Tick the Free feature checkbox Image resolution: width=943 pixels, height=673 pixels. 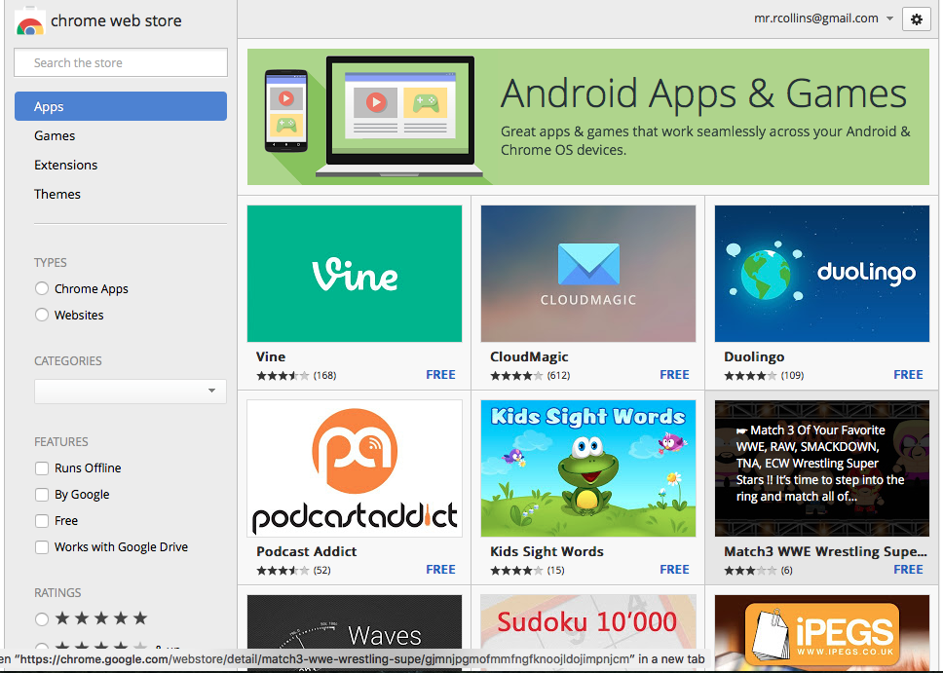(x=42, y=521)
